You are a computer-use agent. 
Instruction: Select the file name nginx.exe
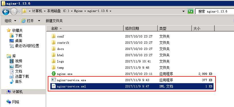pos(65,74)
